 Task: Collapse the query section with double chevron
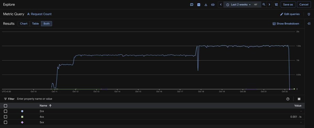click(x=309, y=14)
